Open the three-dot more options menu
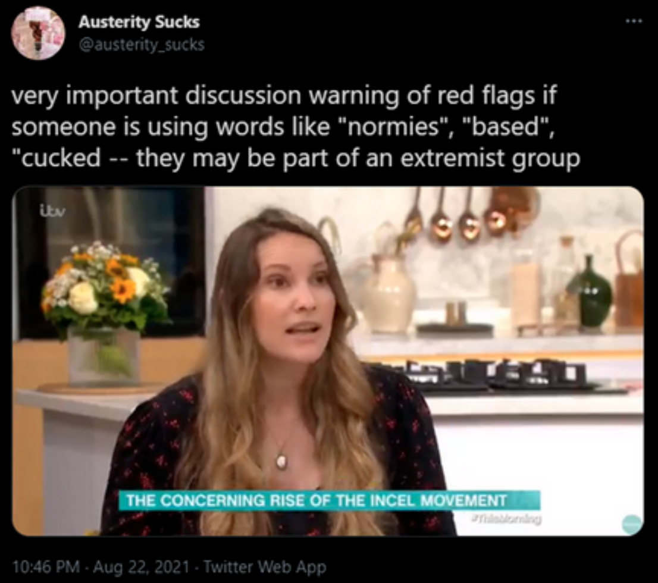 [633, 21]
